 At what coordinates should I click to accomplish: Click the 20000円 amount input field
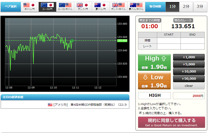click(189, 95)
